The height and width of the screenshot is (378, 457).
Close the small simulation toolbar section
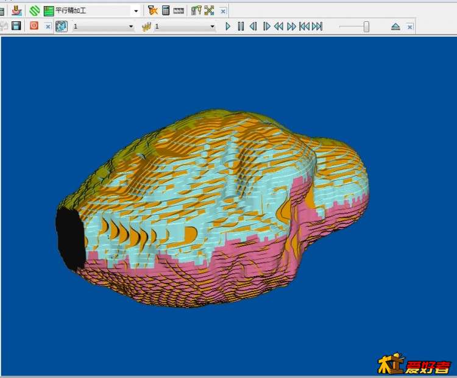[x=48, y=27]
